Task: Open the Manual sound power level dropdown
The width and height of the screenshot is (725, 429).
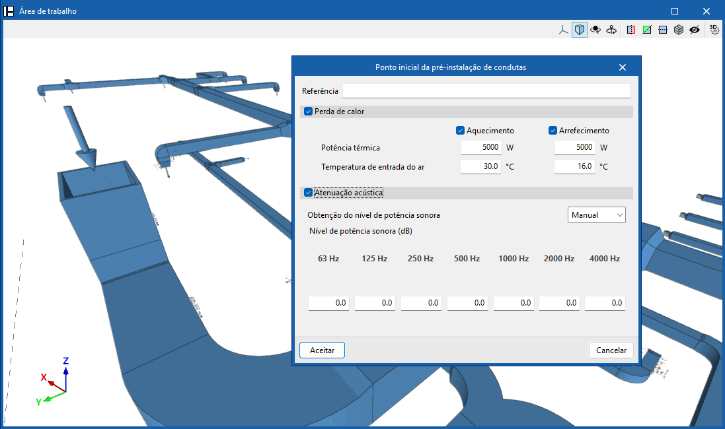Action: [596, 215]
